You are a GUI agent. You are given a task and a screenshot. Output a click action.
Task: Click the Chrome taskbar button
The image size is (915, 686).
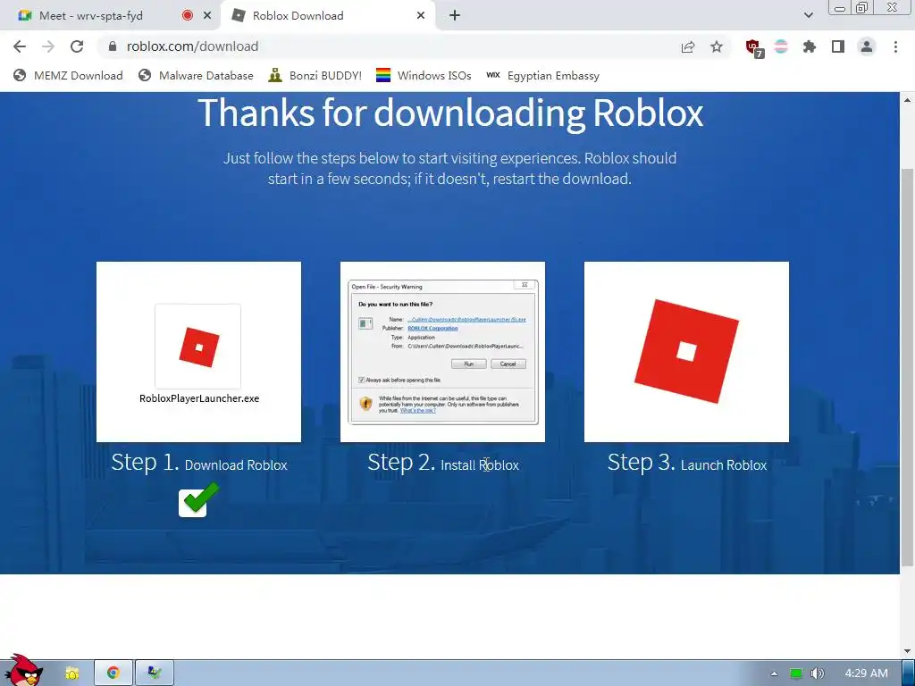tap(113, 673)
